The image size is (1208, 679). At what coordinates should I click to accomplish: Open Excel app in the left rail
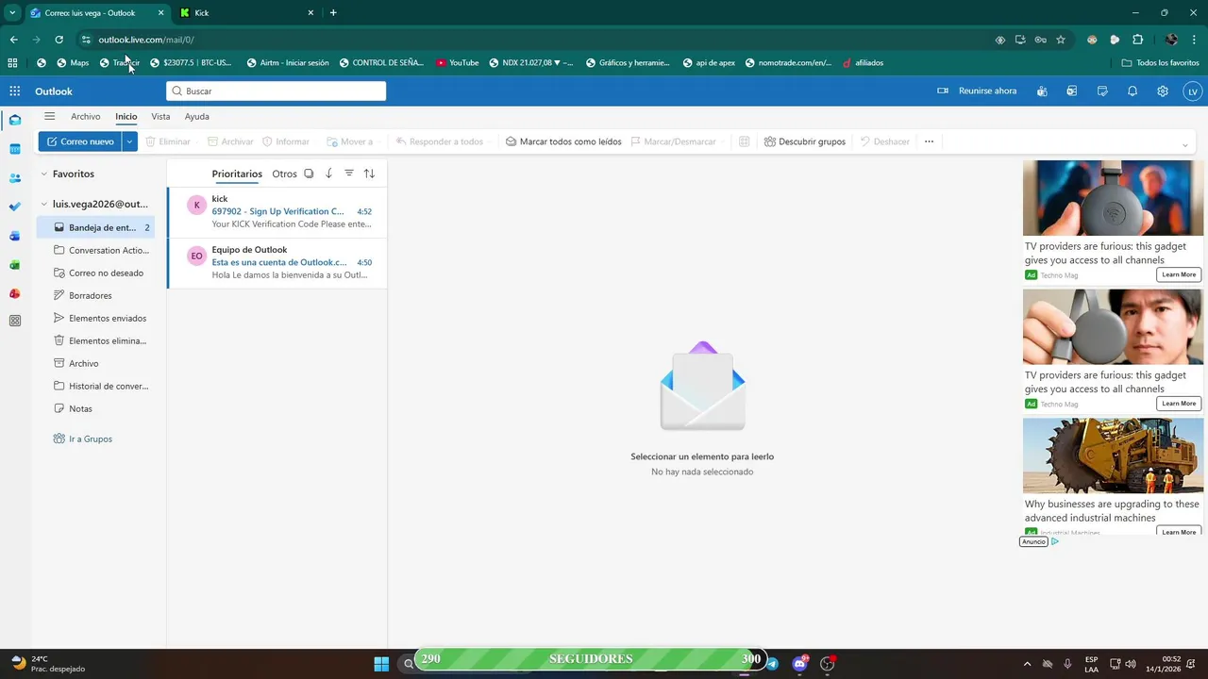[14, 265]
